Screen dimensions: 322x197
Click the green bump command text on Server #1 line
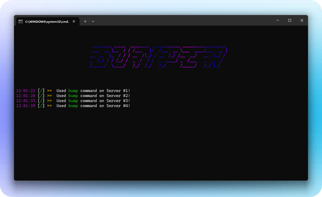(x=73, y=90)
